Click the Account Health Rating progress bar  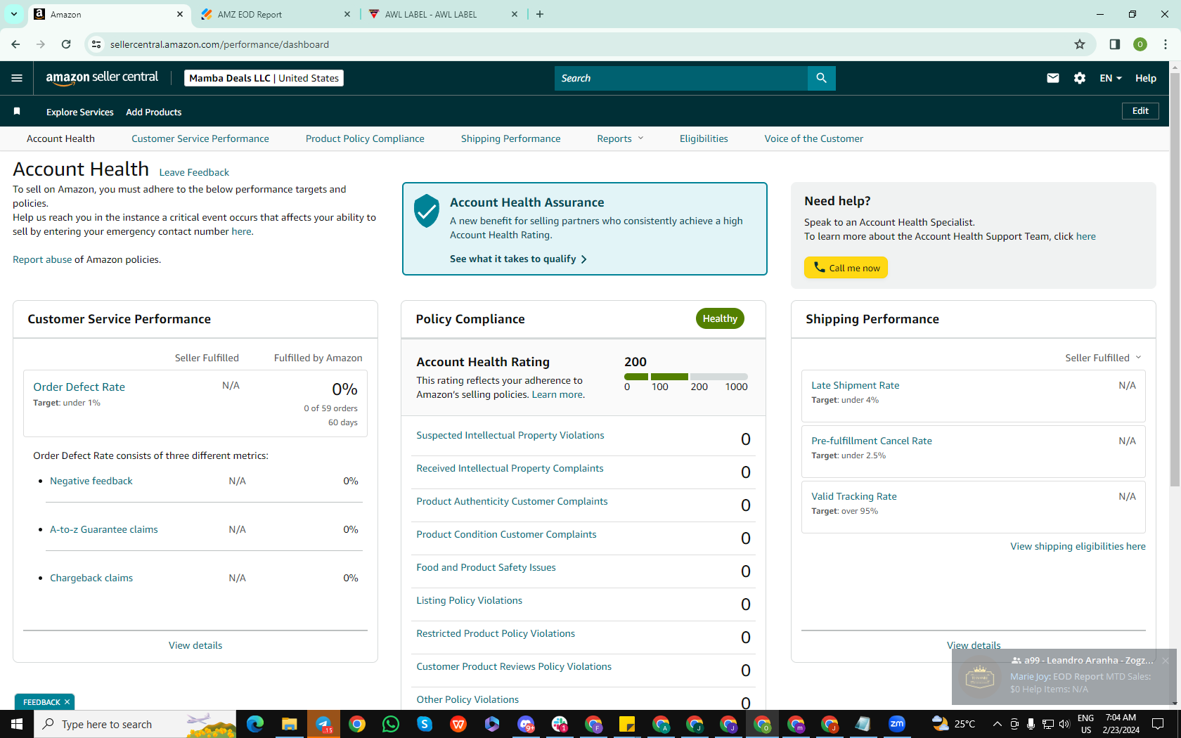(686, 377)
